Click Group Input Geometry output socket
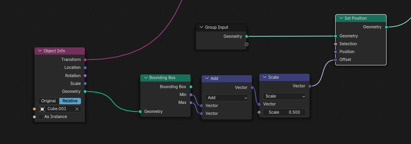The height and width of the screenshot is (144, 411). (x=247, y=37)
